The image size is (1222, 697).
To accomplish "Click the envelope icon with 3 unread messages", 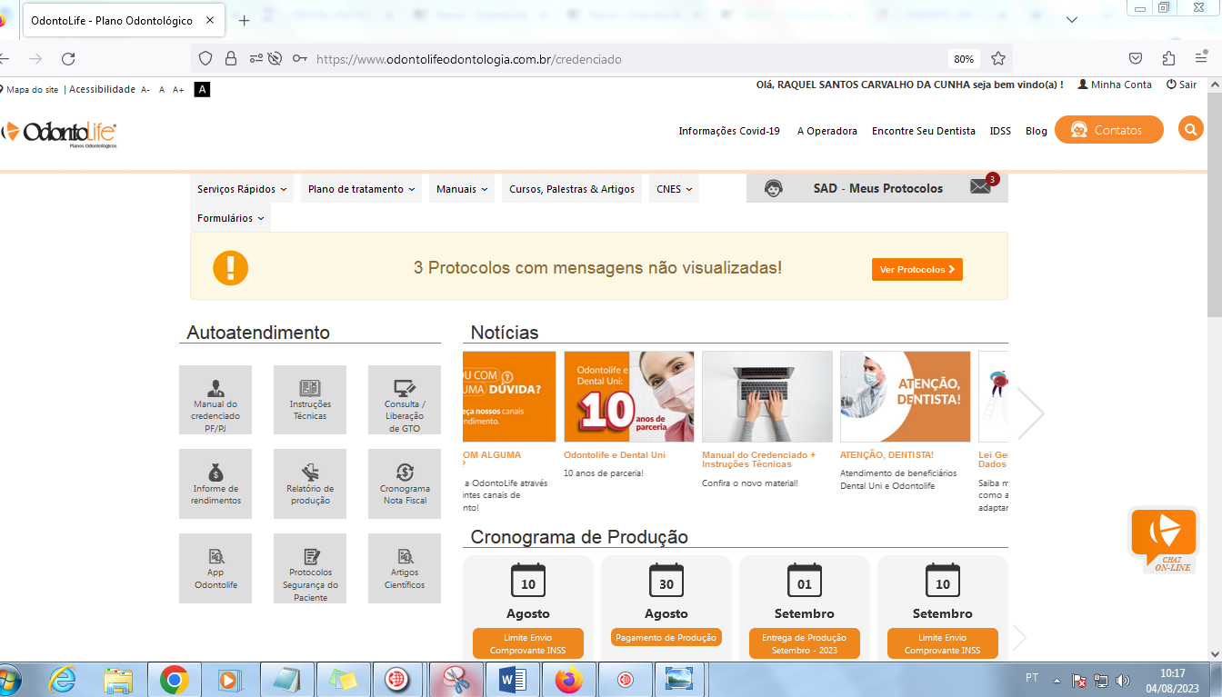I will (980, 186).
